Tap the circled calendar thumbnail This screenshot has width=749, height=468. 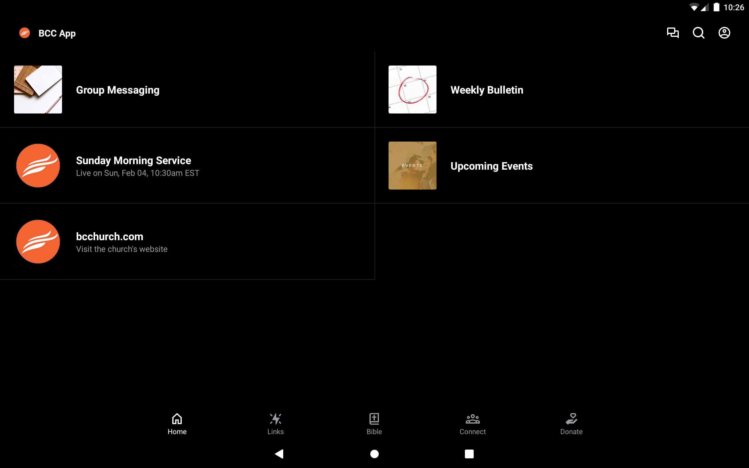click(412, 90)
